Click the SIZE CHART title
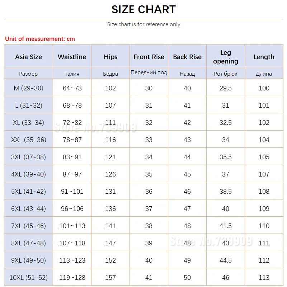This screenshot has height=287, width=287. click(x=144, y=10)
